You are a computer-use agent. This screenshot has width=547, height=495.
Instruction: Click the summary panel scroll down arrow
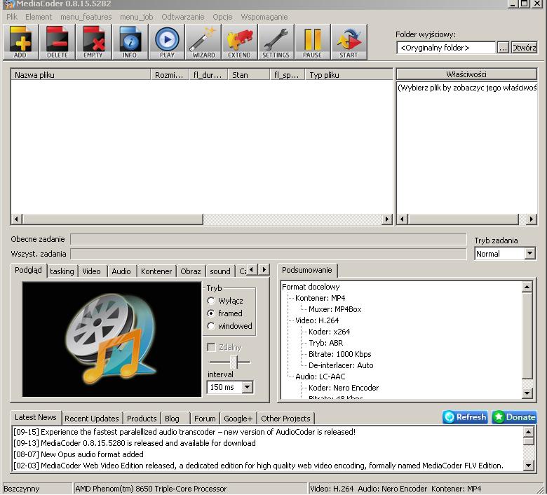click(x=527, y=393)
